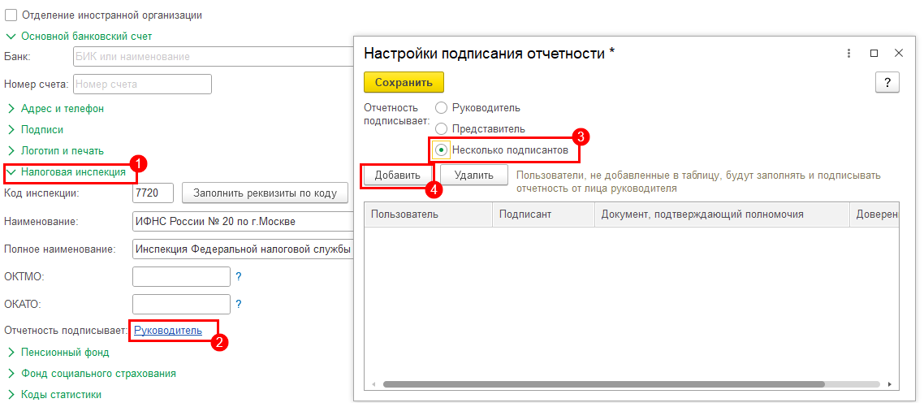The image size is (924, 403).
Task: Select the Руководитель radio option
Action: click(441, 107)
